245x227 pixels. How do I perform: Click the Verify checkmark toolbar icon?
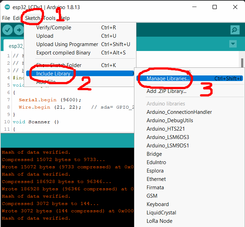pyautogui.click(x=7, y=30)
